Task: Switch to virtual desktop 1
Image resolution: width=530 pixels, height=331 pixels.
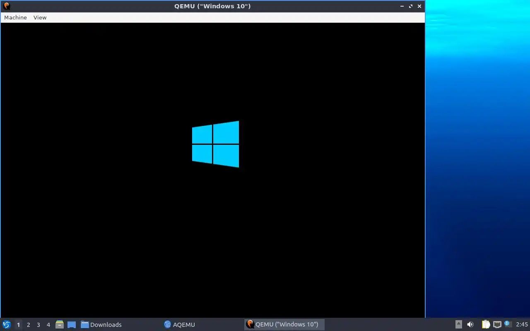Action: point(18,325)
